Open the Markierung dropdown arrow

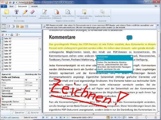click(17, 18)
